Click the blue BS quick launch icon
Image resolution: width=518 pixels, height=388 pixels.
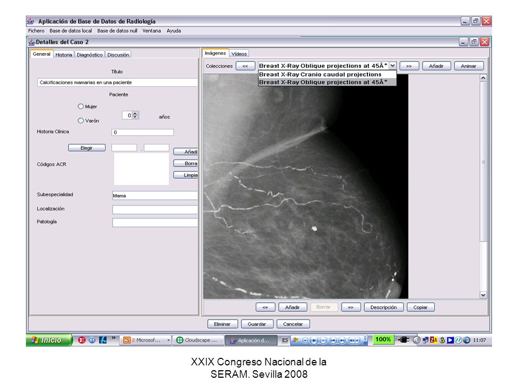click(x=92, y=340)
